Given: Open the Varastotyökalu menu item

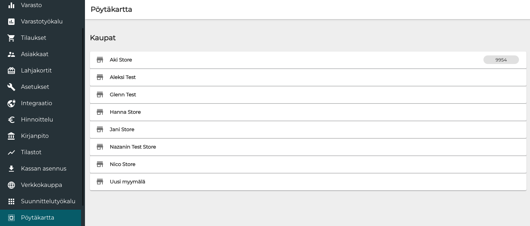Looking at the screenshot, I should 42,22.
